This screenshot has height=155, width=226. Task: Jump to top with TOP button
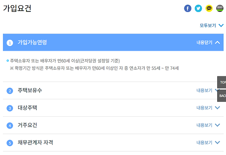(222, 82)
